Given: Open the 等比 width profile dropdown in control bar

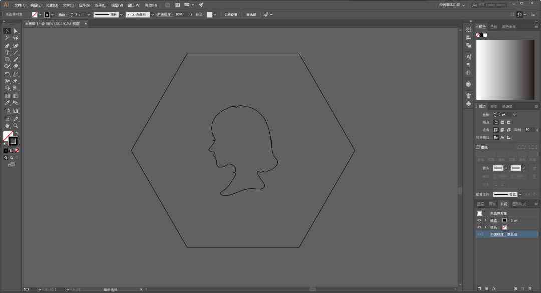Looking at the screenshot, I should [x=121, y=15].
